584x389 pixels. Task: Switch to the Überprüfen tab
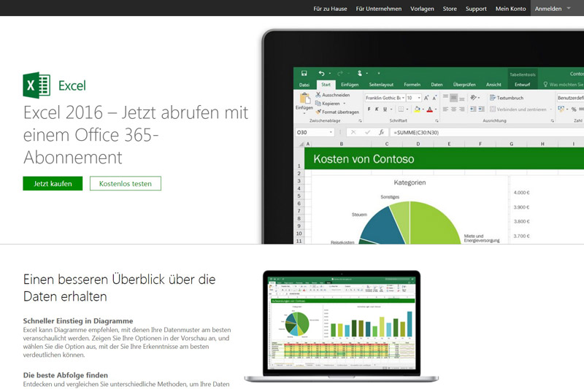(464, 85)
